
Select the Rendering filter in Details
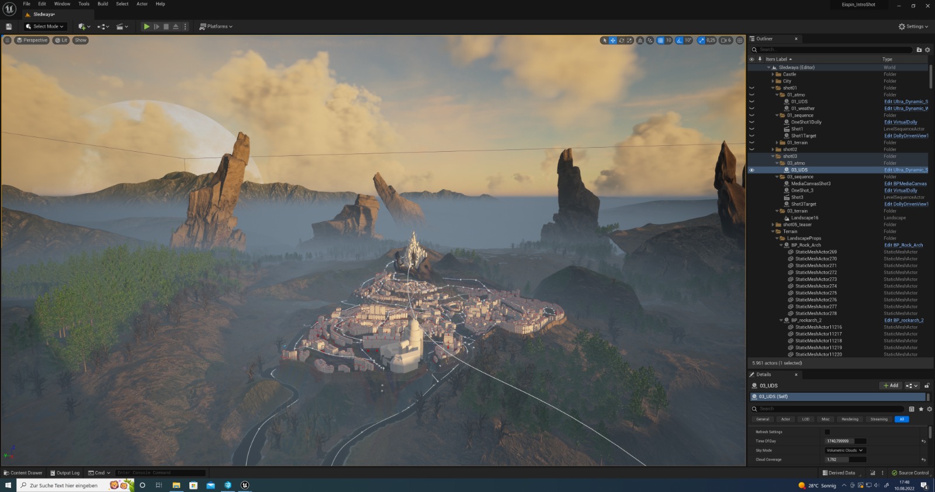click(850, 419)
